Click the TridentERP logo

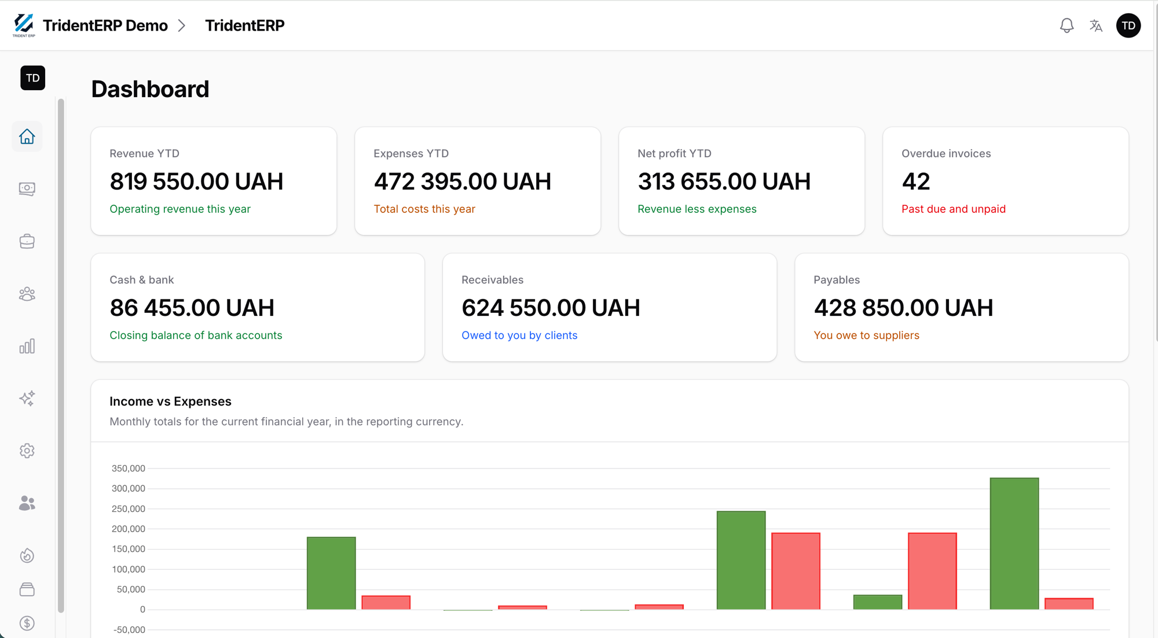tap(24, 25)
